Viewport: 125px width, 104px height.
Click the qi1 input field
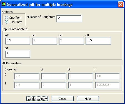(17, 54)
